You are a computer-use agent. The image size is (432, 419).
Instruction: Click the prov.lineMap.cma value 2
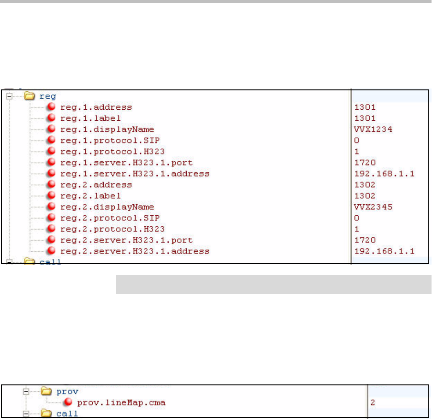pyautogui.click(x=373, y=403)
